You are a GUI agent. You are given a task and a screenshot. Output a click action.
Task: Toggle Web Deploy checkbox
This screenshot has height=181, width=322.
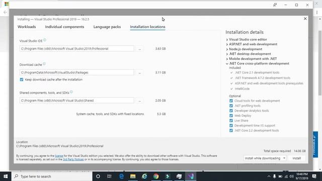(231, 116)
